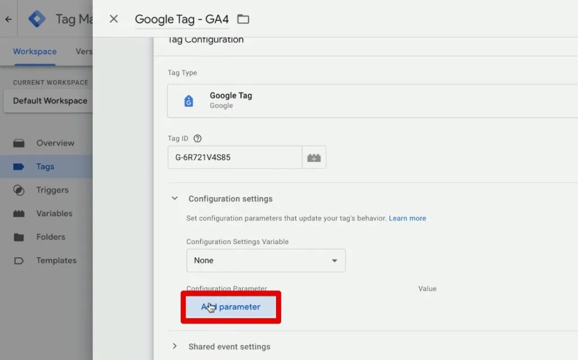The image size is (578, 360).
Task: Select the Workspace tab
Action: pos(34,51)
